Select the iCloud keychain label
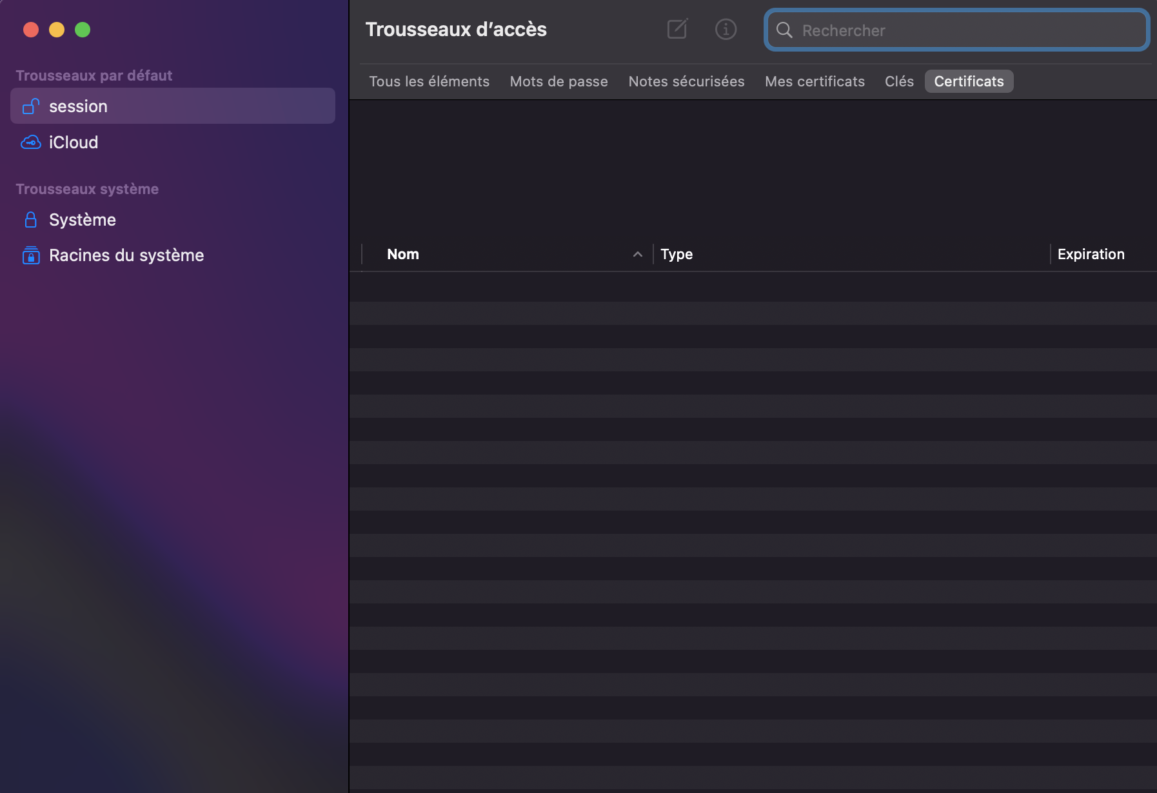This screenshot has height=793, width=1157. [74, 142]
